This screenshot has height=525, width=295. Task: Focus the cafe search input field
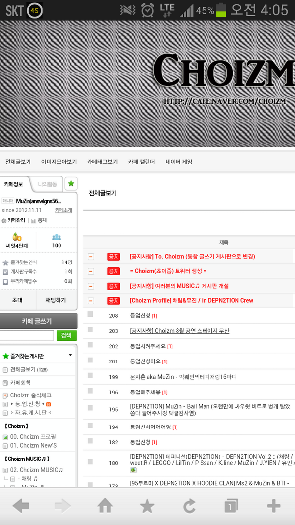tap(27, 335)
